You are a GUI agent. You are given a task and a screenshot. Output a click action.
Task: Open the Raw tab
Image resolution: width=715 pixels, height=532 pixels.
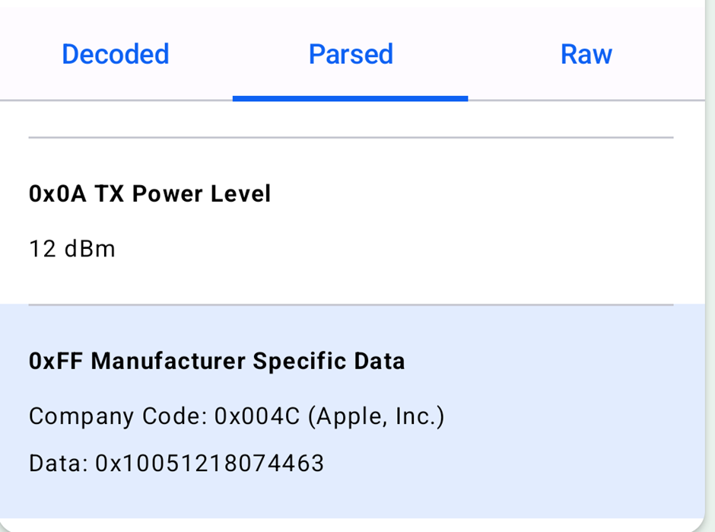[x=586, y=54]
